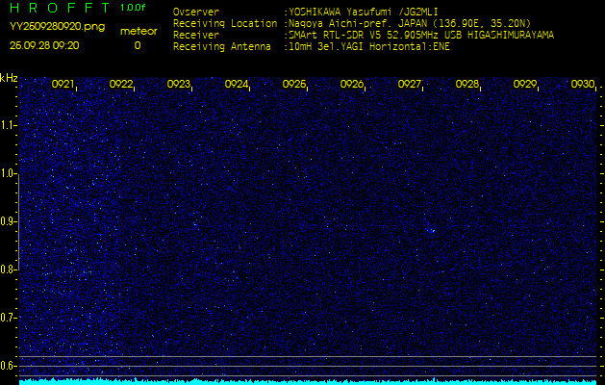Image resolution: width=605 pixels, height=385 pixels.
Task: Click the HROFFT title text
Action: coord(60,8)
